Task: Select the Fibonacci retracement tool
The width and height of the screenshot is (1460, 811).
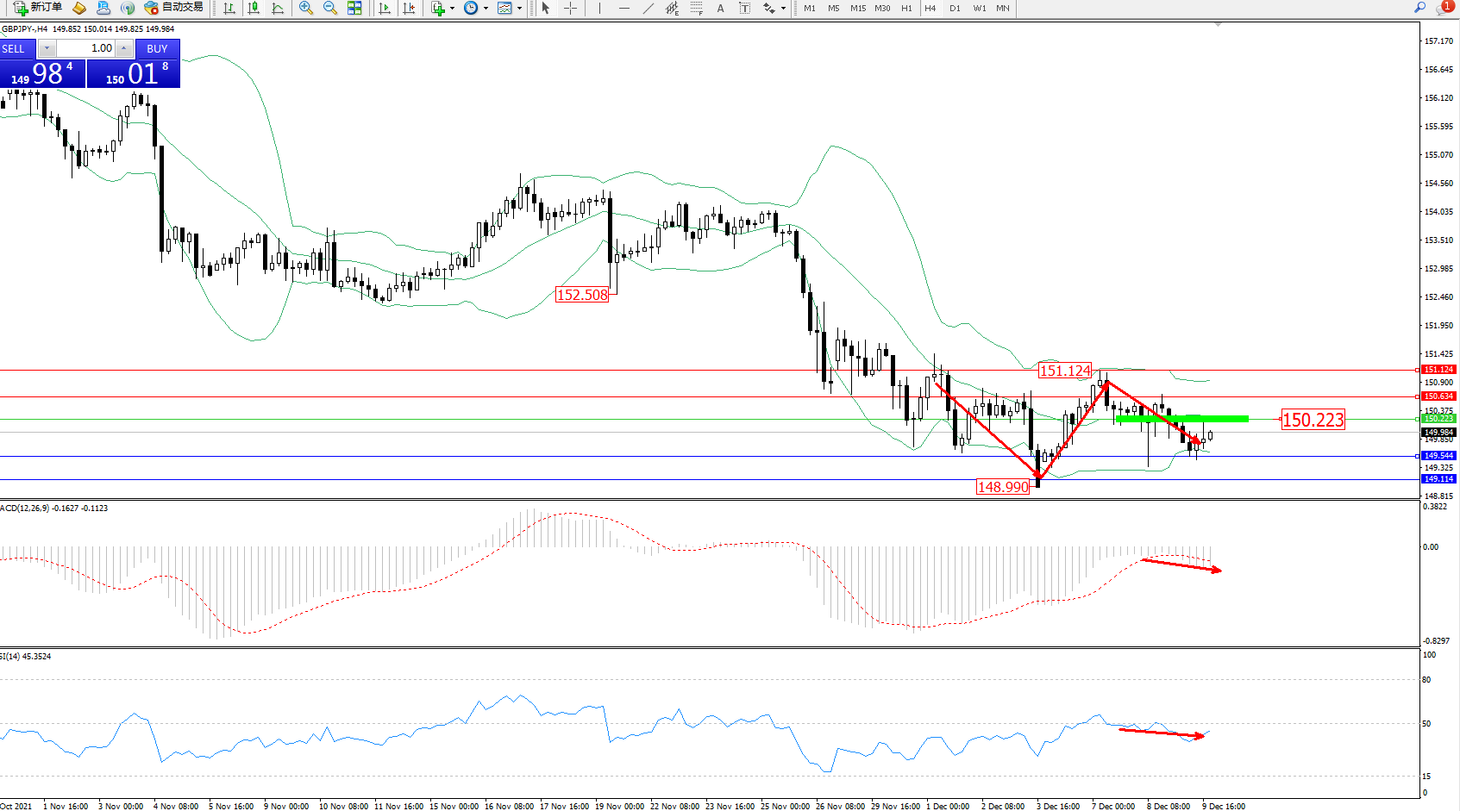Action: click(696, 8)
